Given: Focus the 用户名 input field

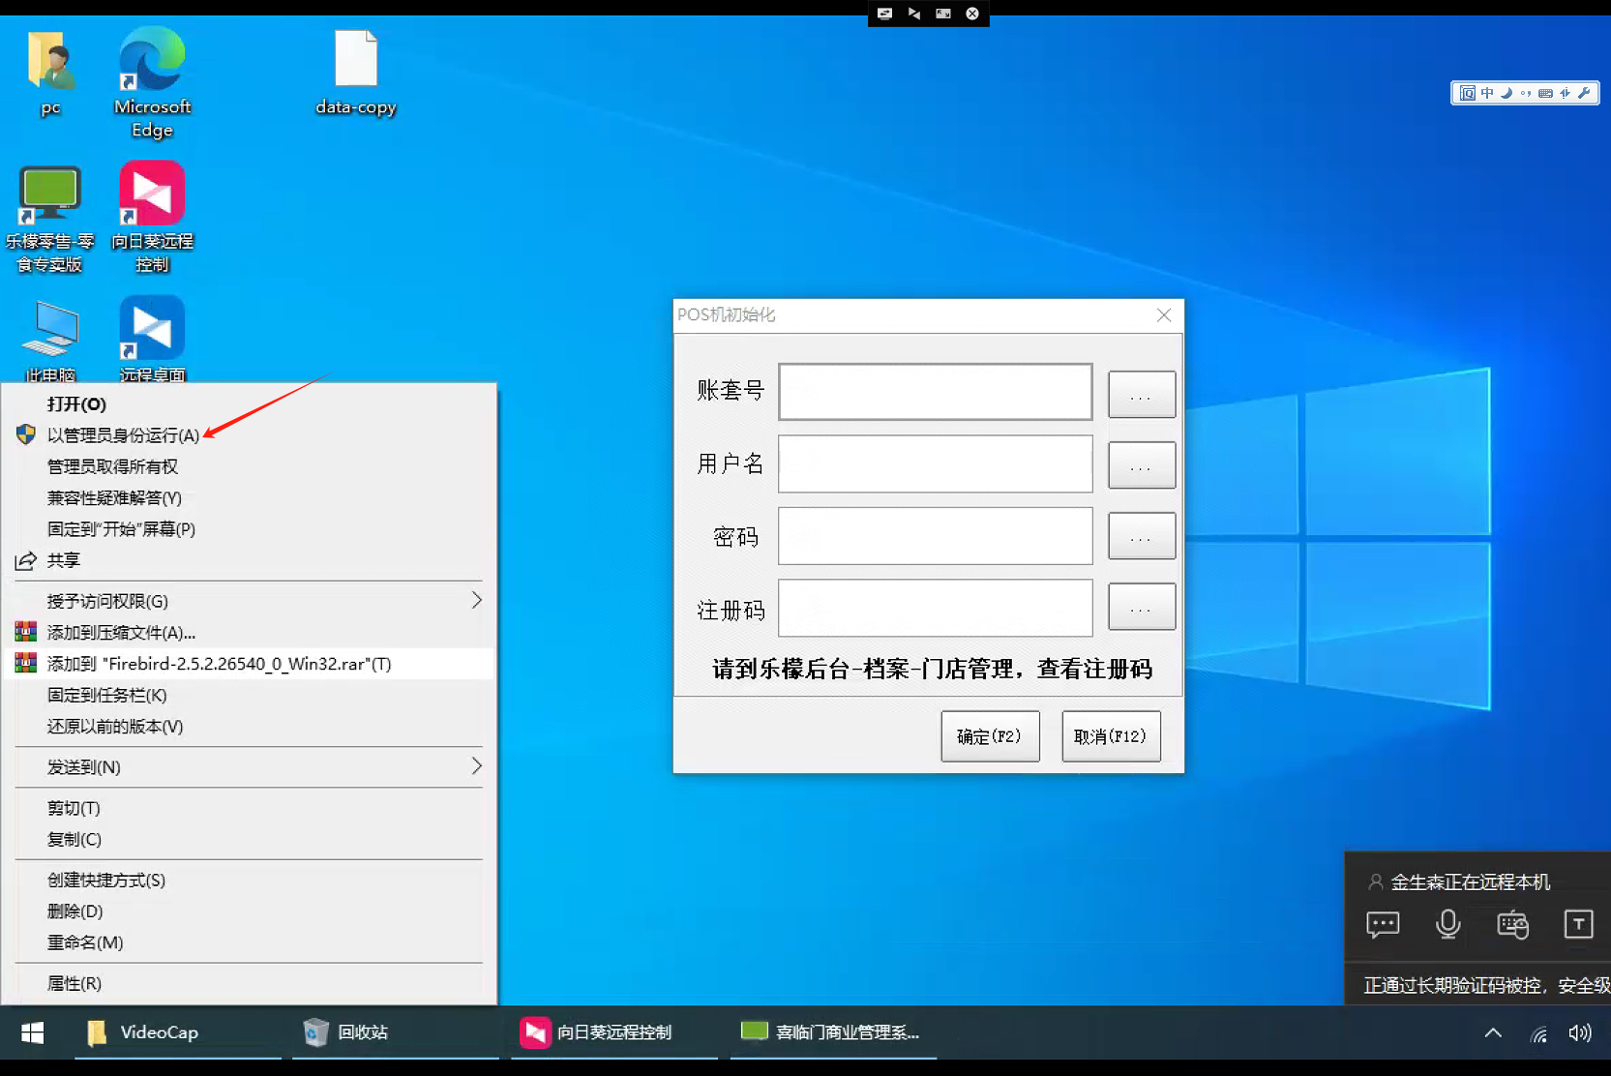Looking at the screenshot, I should click(936, 463).
